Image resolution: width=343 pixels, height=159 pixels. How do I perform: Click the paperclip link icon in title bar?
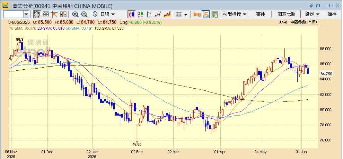312,6
